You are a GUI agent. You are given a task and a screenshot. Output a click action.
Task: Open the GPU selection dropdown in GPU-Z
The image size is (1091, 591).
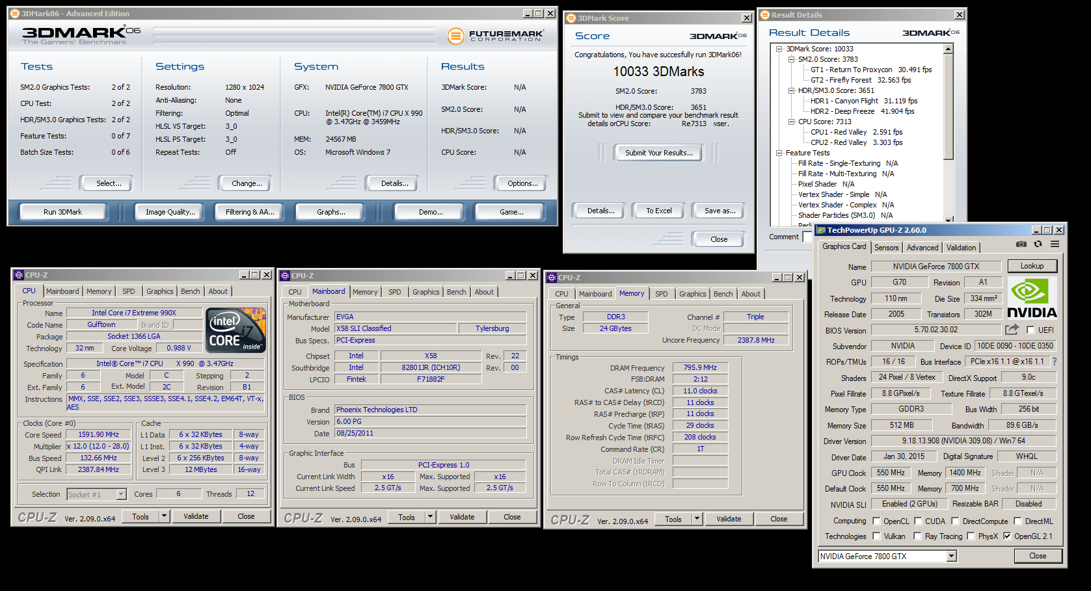tap(951, 556)
